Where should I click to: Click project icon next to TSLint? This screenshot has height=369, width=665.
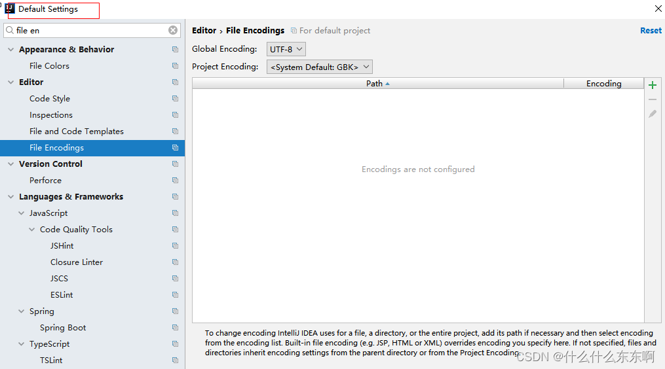click(175, 360)
